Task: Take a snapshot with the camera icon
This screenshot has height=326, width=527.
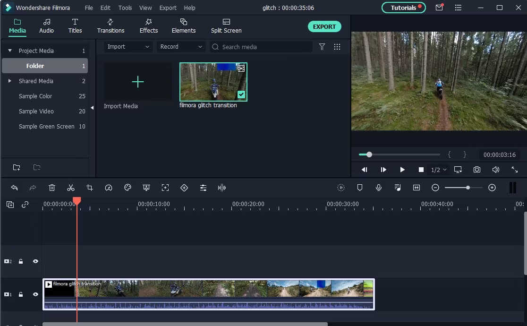Action: pyautogui.click(x=477, y=170)
